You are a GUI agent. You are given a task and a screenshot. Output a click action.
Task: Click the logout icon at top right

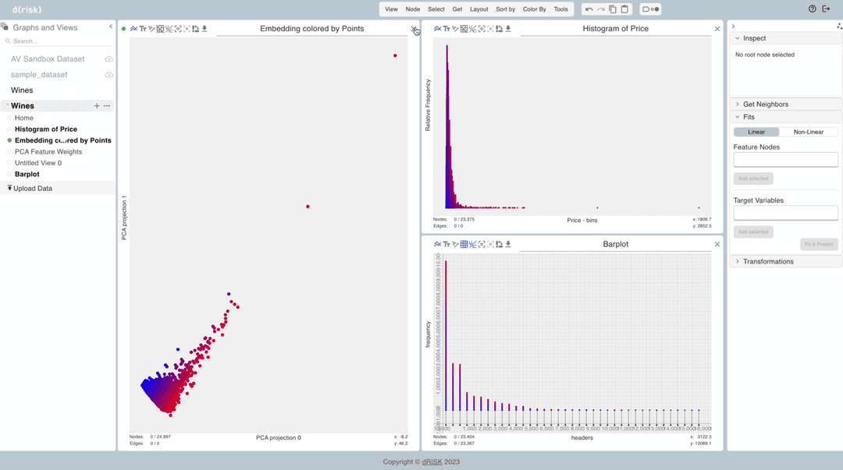[x=827, y=9]
